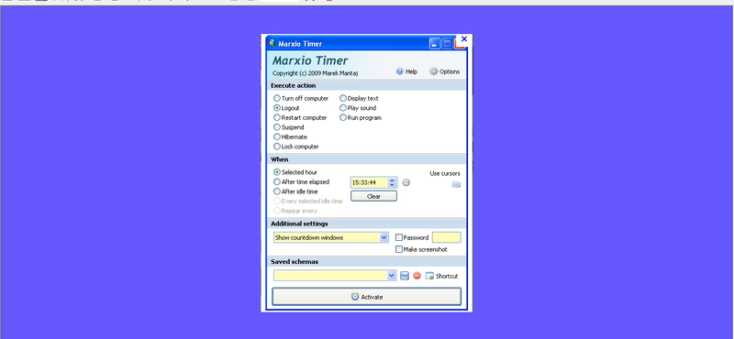The width and height of the screenshot is (734, 339).
Task: Delete saved schema with red icon
Action: tap(417, 276)
